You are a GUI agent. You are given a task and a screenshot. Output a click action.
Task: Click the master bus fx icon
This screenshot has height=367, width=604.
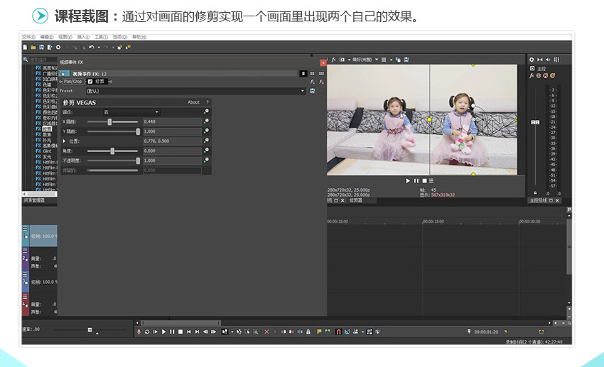click(532, 76)
